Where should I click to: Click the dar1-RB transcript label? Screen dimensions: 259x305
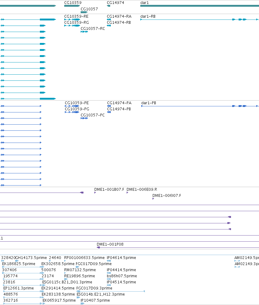click(x=148, y=16)
